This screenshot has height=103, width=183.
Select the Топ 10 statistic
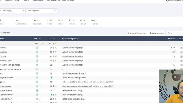(71, 22)
